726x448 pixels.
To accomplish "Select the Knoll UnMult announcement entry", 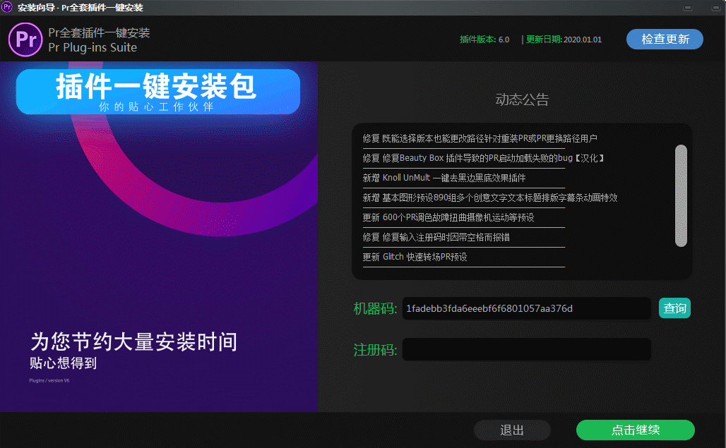I will (444, 178).
